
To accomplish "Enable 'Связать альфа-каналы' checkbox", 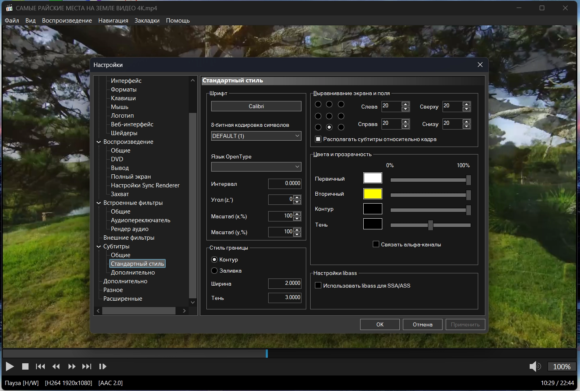I will coord(376,244).
